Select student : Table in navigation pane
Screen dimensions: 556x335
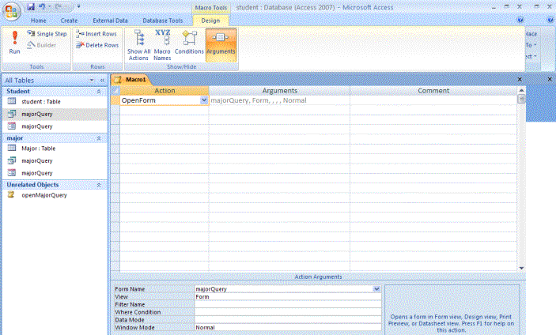click(x=55, y=102)
